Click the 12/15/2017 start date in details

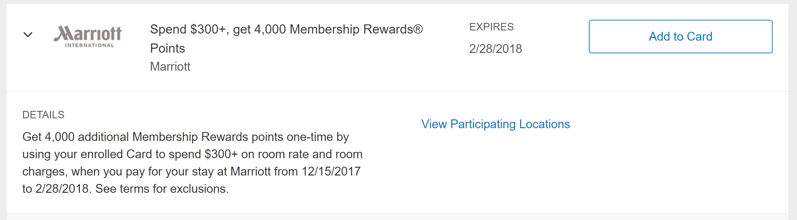tap(331, 171)
